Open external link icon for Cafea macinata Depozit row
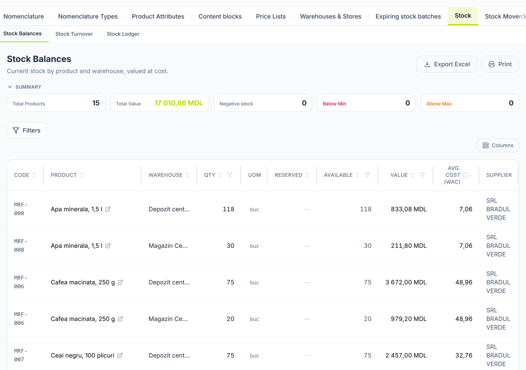 120,282
